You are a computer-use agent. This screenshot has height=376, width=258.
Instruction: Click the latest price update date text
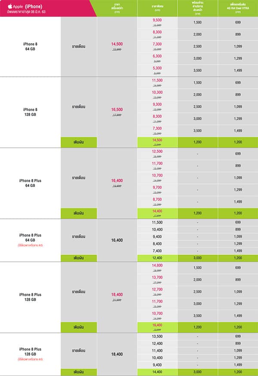pyautogui.click(x=26, y=12)
